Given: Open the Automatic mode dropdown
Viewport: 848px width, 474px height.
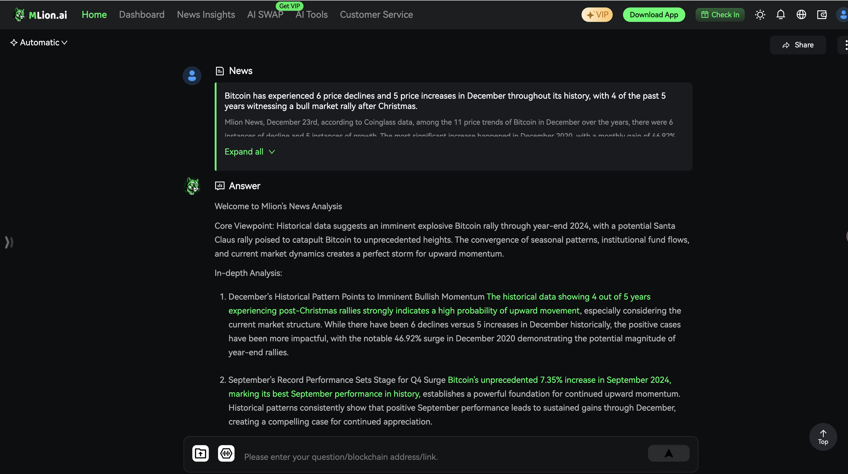Looking at the screenshot, I should click(39, 43).
